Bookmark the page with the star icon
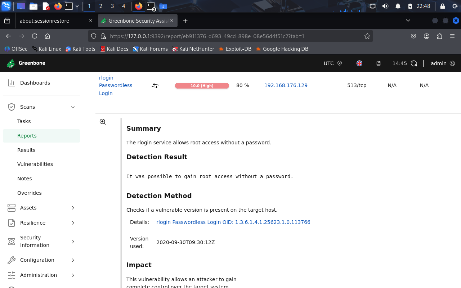The width and height of the screenshot is (461, 288). (x=367, y=36)
